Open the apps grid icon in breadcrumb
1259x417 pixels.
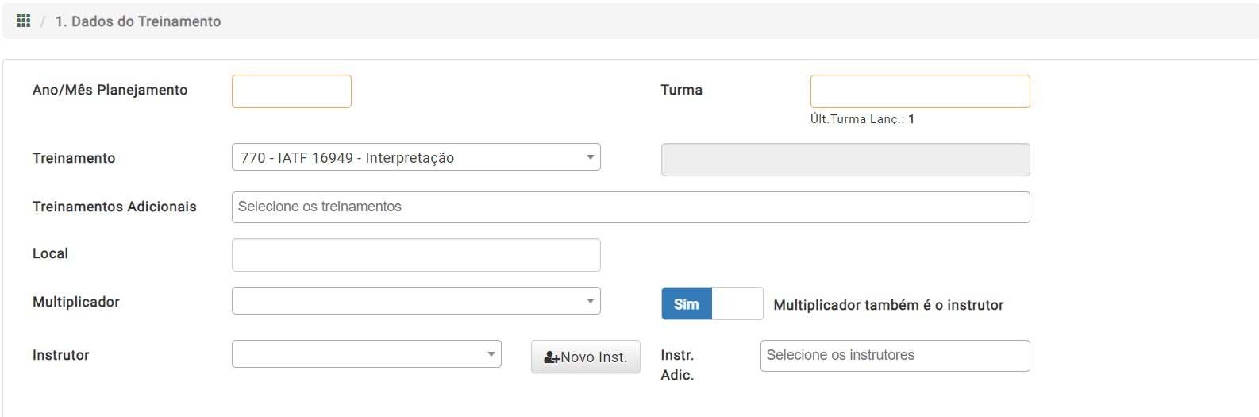23,21
